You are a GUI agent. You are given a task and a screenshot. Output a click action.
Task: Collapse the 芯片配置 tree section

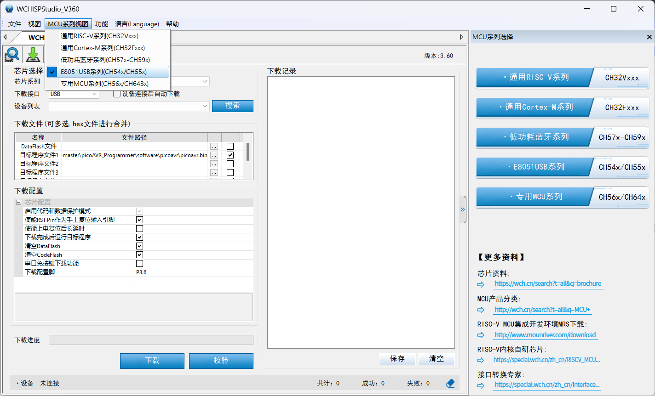[x=19, y=203]
